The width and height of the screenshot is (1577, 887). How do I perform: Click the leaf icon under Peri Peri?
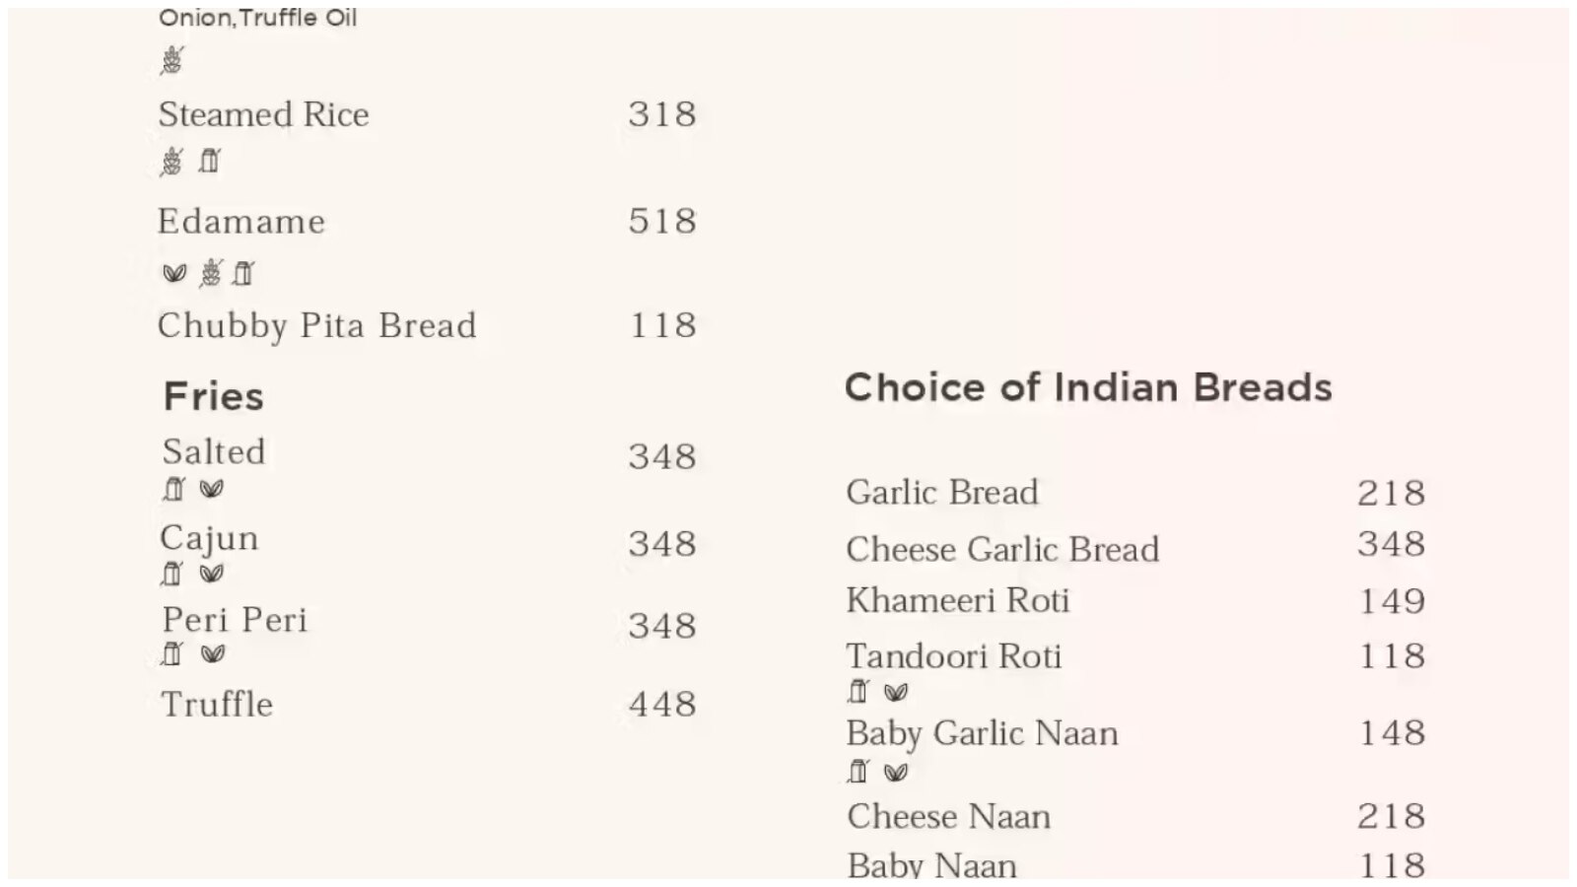[x=212, y=653]
